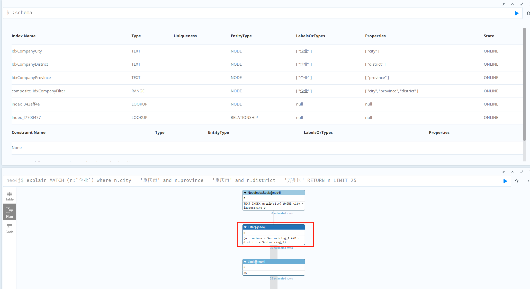Collapse the :schema result frame
Image resolution: width=530 pixels, height=289 pixels.
[513, 4]
